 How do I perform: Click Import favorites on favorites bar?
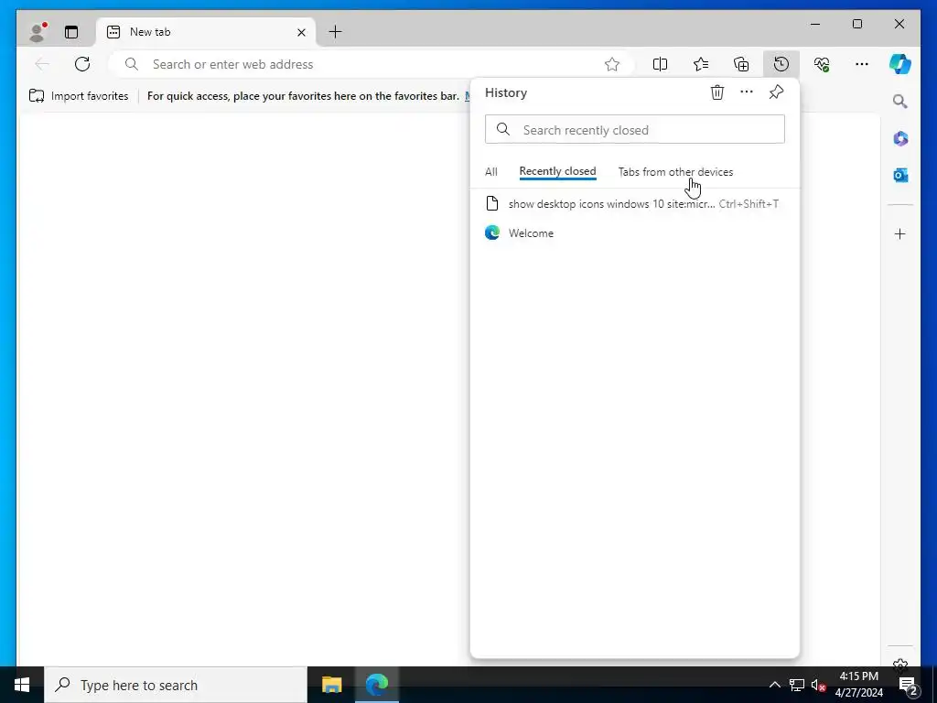[79, 95]
